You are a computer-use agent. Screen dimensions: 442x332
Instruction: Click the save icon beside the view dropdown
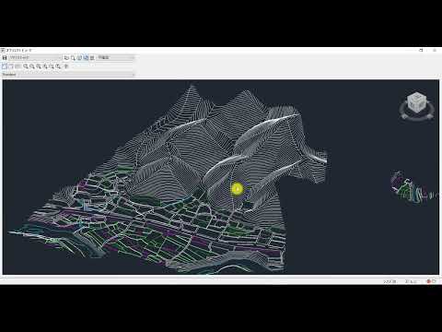click(x=5, y=57)
